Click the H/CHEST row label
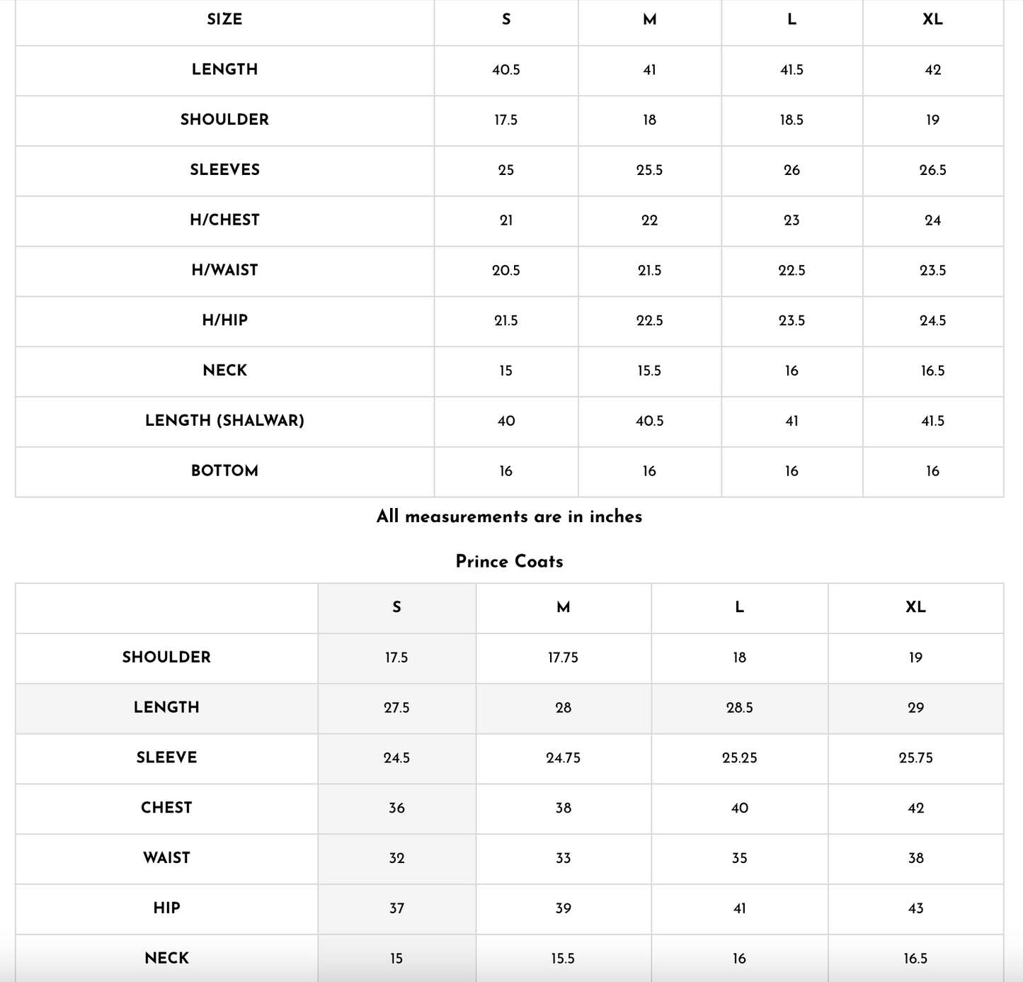Viewport: 1023px width, 982px height. (224, 220)
